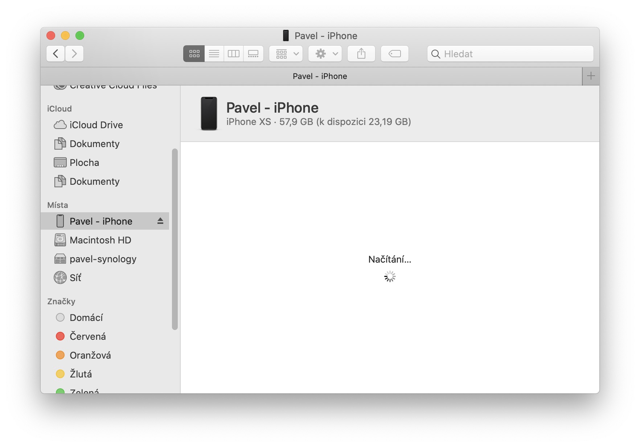The image size is (640, 447).
Task: Click the iPhone XS storage info text
Action: 319,122
